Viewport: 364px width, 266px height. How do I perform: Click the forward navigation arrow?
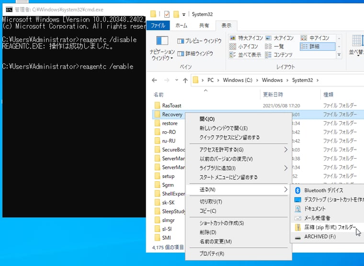click(167, 81)
